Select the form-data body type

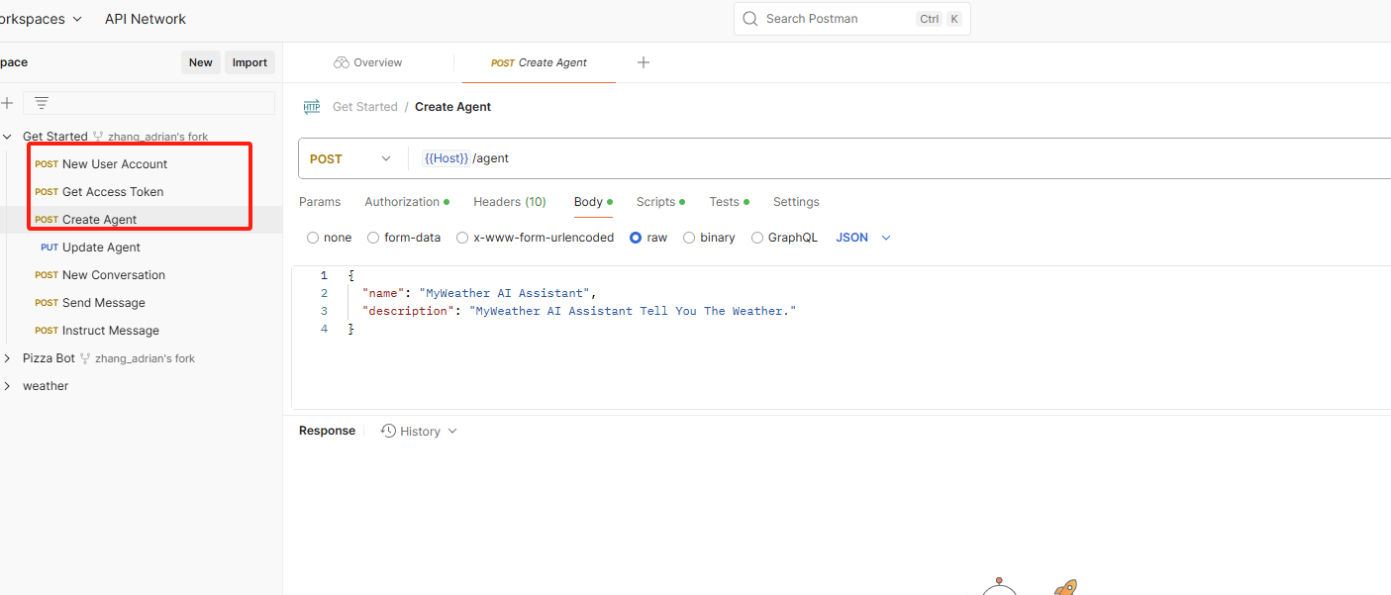[373, 238]
